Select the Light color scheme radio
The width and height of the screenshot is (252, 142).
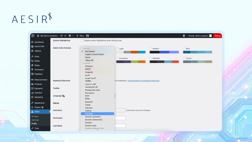tap(117, 48)
